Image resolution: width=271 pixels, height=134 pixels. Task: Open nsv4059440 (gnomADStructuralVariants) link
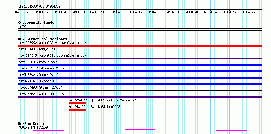tap(103, 100)
